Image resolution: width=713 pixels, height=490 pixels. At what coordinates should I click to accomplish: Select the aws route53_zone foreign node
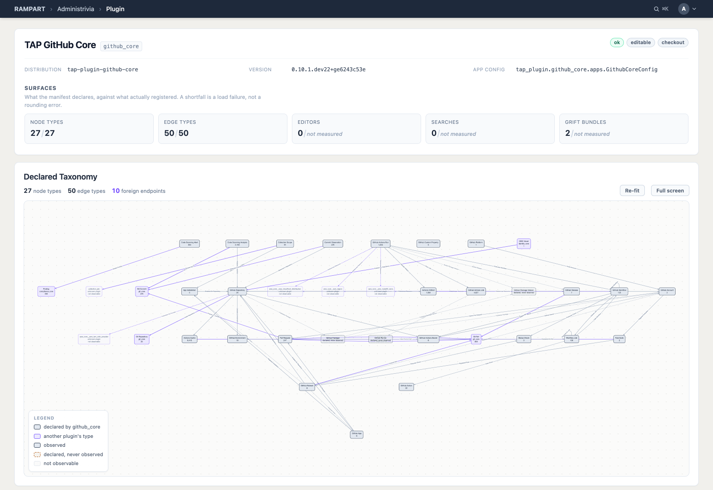tap(381, 291)
